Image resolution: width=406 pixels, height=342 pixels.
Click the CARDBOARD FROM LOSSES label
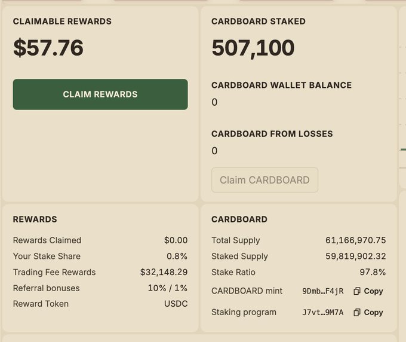point(272,134)
